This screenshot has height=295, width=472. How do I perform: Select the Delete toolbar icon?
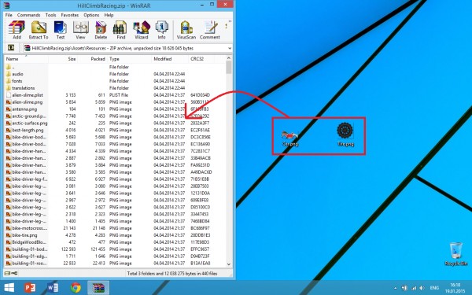tap(101, 30)
